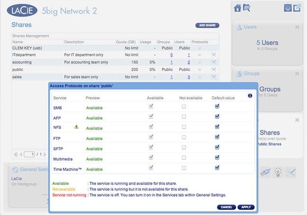Open users link count for sales share
The width and height of the screenshot is (307, 215).
point(188,77)
